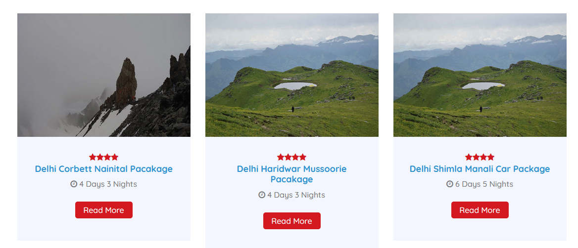The width and height of the screenshot is (578, 248).
Task: Click the 6 Days 5 Nights duration text
Action: (484, 184)
